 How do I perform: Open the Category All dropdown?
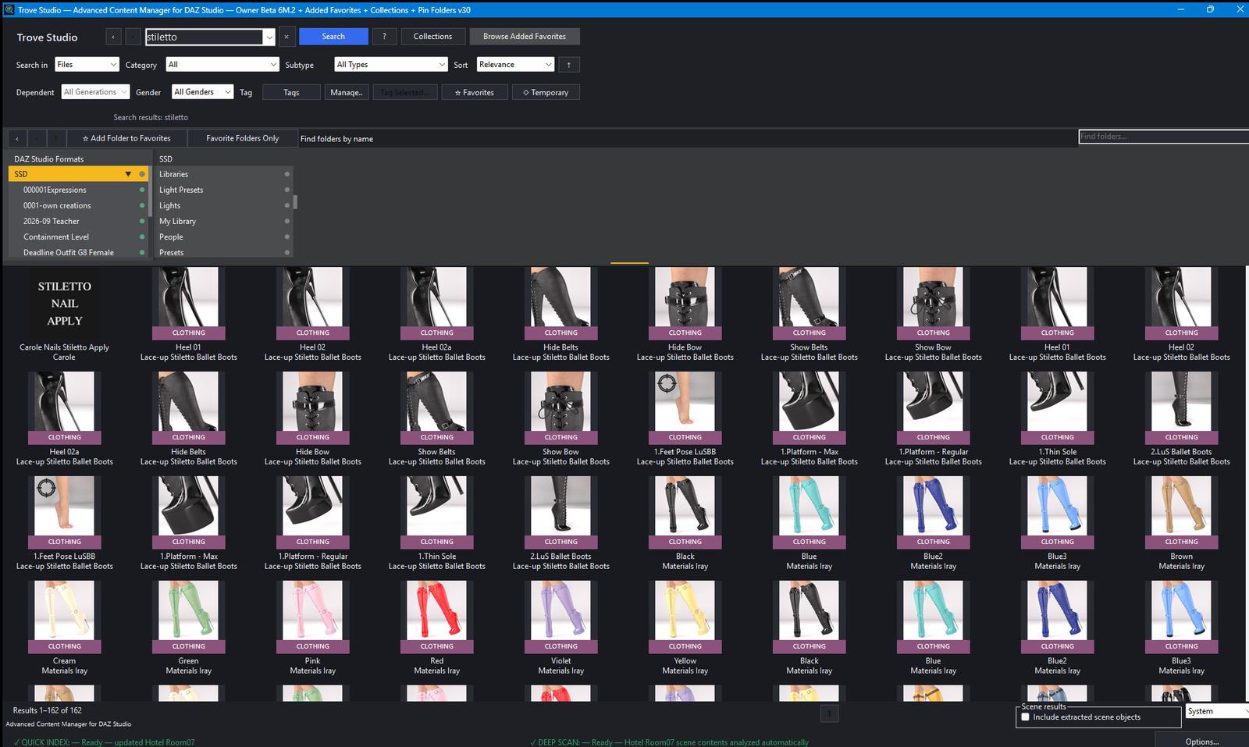(222, 65)
